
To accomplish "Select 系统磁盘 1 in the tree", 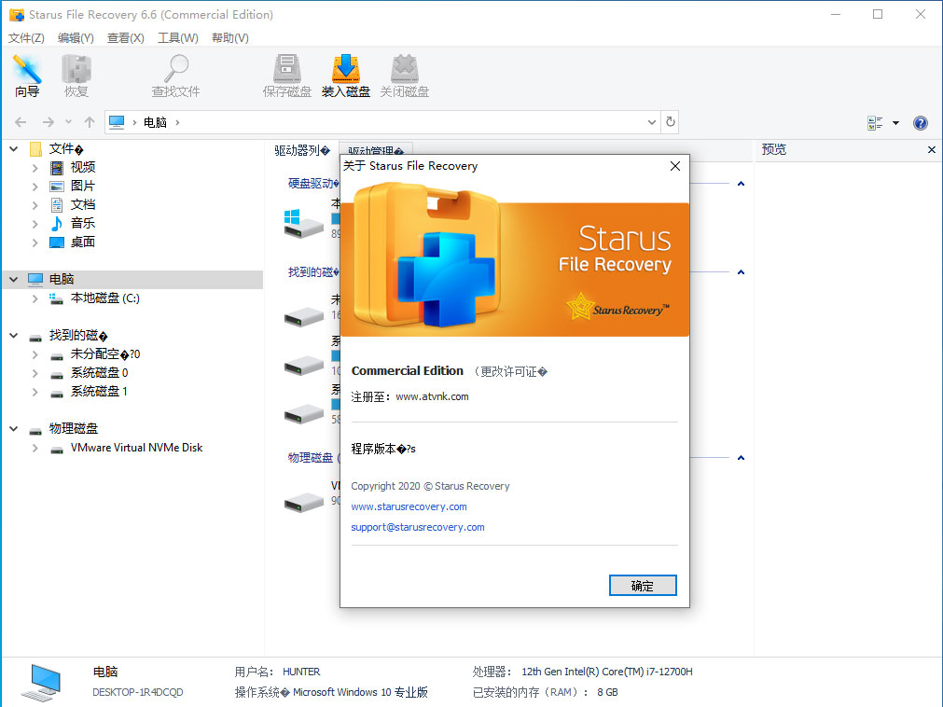I will pyautogui.click(x=99, y=392).
